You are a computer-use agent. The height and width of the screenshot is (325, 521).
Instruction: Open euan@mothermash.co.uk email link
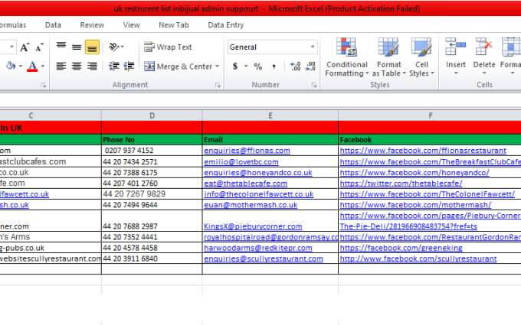point(251,205)
